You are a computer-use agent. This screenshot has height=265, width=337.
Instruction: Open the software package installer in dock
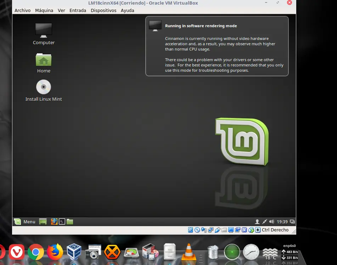(x=150, y=252)
